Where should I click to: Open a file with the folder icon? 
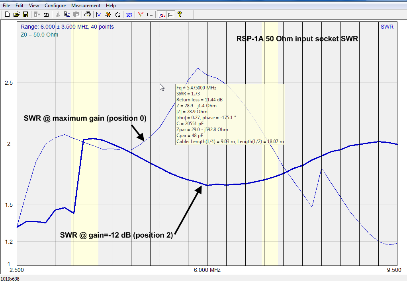click(16, 14)
